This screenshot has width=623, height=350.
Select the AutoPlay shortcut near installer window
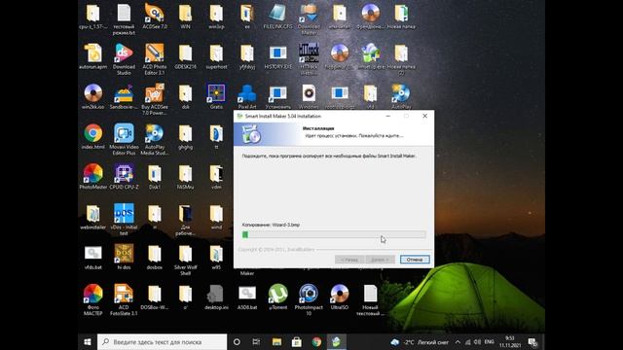[x=401, y=97]
